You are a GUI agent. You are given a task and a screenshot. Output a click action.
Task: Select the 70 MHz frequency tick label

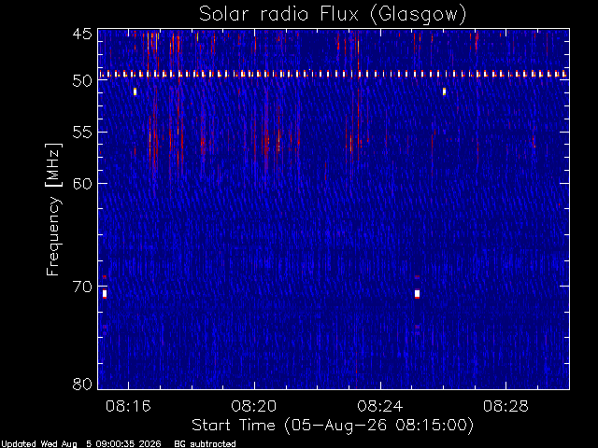click(x=82, y=287)
